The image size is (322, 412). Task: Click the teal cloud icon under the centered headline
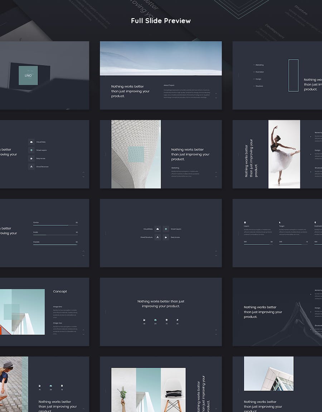click(155, 320)
